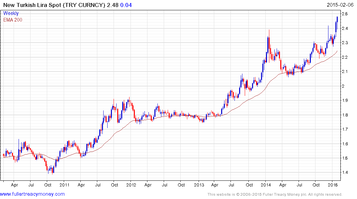Screen dimensions: 357x199
Task: Click the 'EMA 200' legend label
Action: (13, 20)
